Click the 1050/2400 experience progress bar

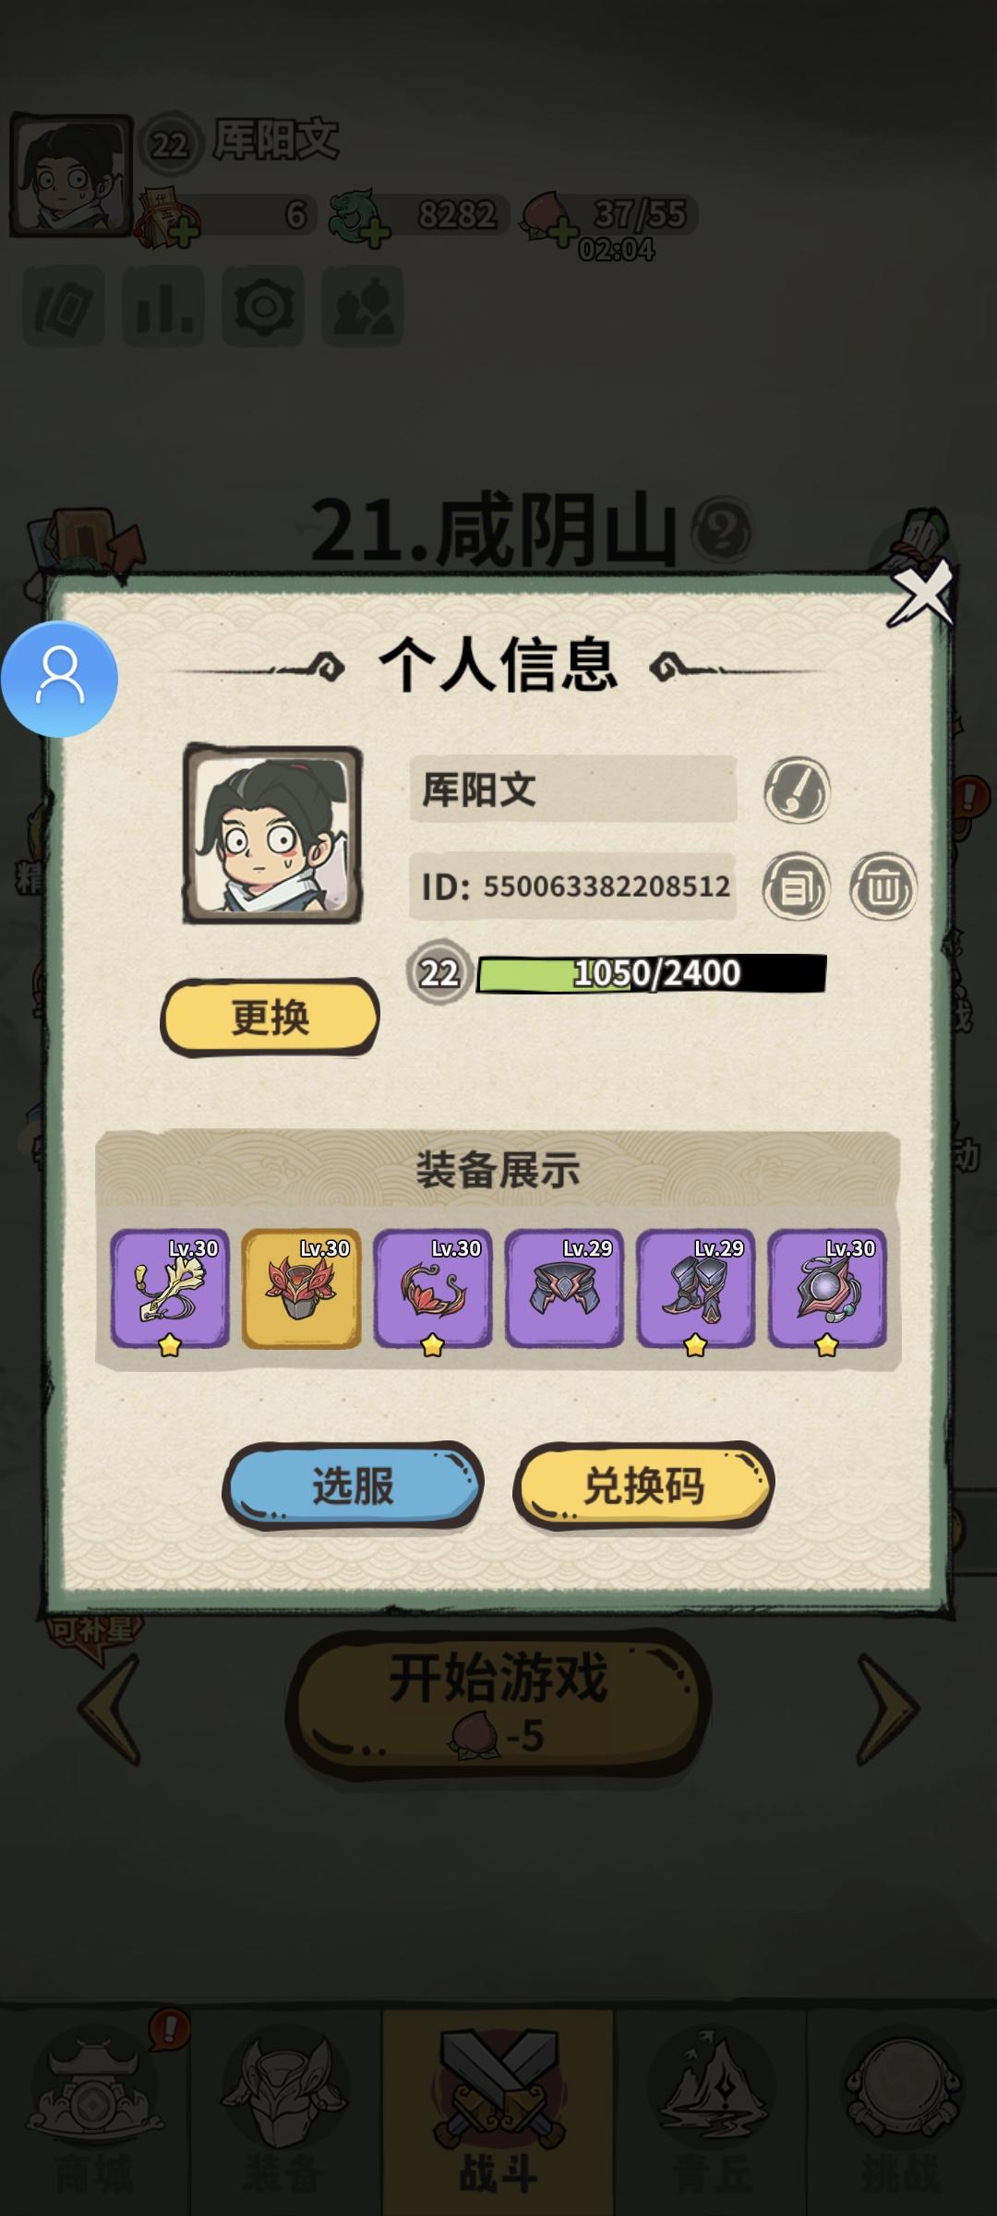[651, 973]
